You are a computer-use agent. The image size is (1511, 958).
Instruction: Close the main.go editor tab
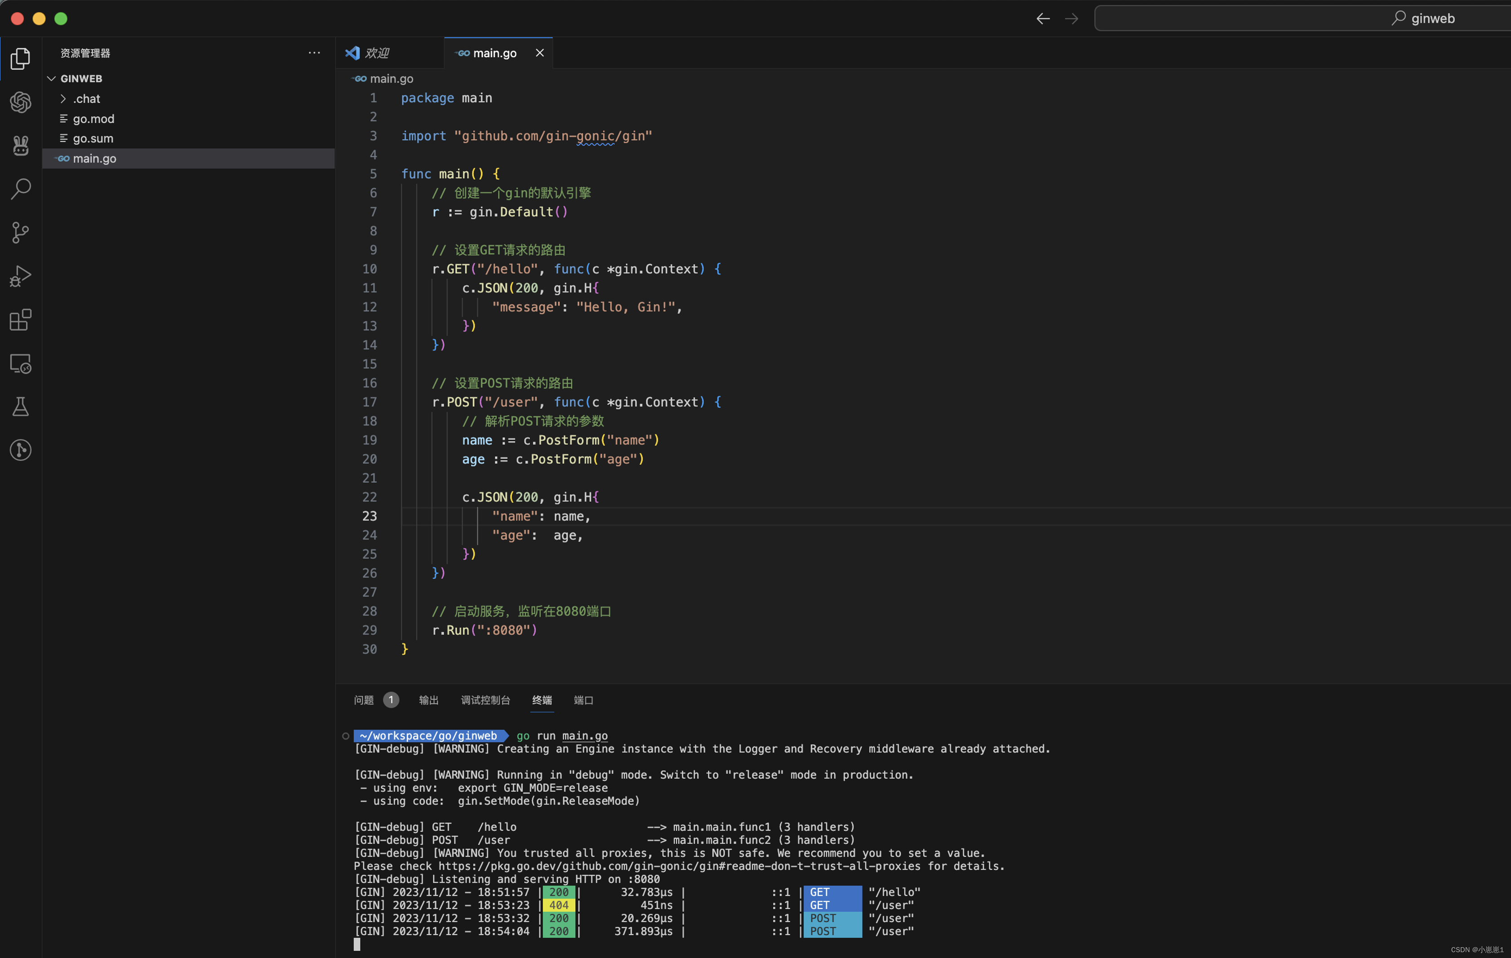pyautogui.click(x=540, y=53)
